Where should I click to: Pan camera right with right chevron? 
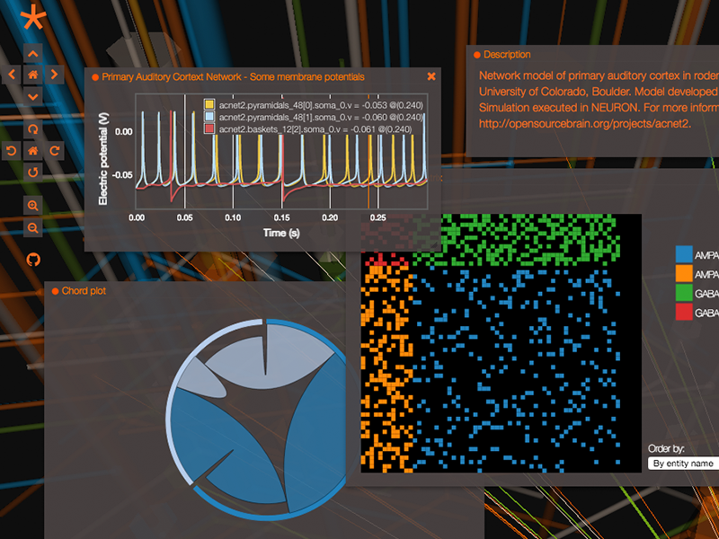point(55,75)
